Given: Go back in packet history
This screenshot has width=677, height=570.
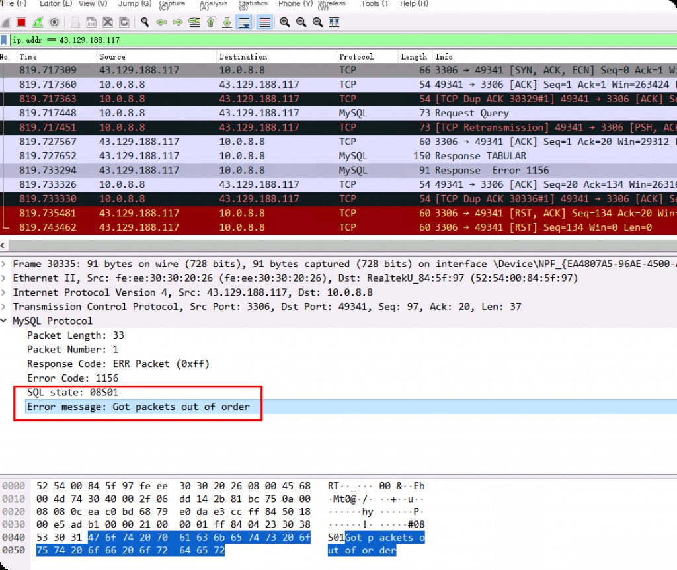Looking at the screenshot, I should [161, 22].
